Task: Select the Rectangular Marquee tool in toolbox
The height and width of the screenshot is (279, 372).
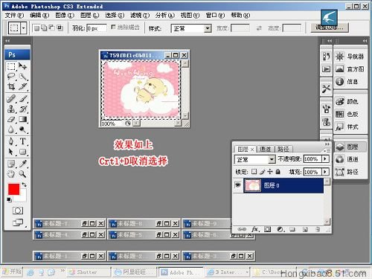Action: click(x=11, y=66)
